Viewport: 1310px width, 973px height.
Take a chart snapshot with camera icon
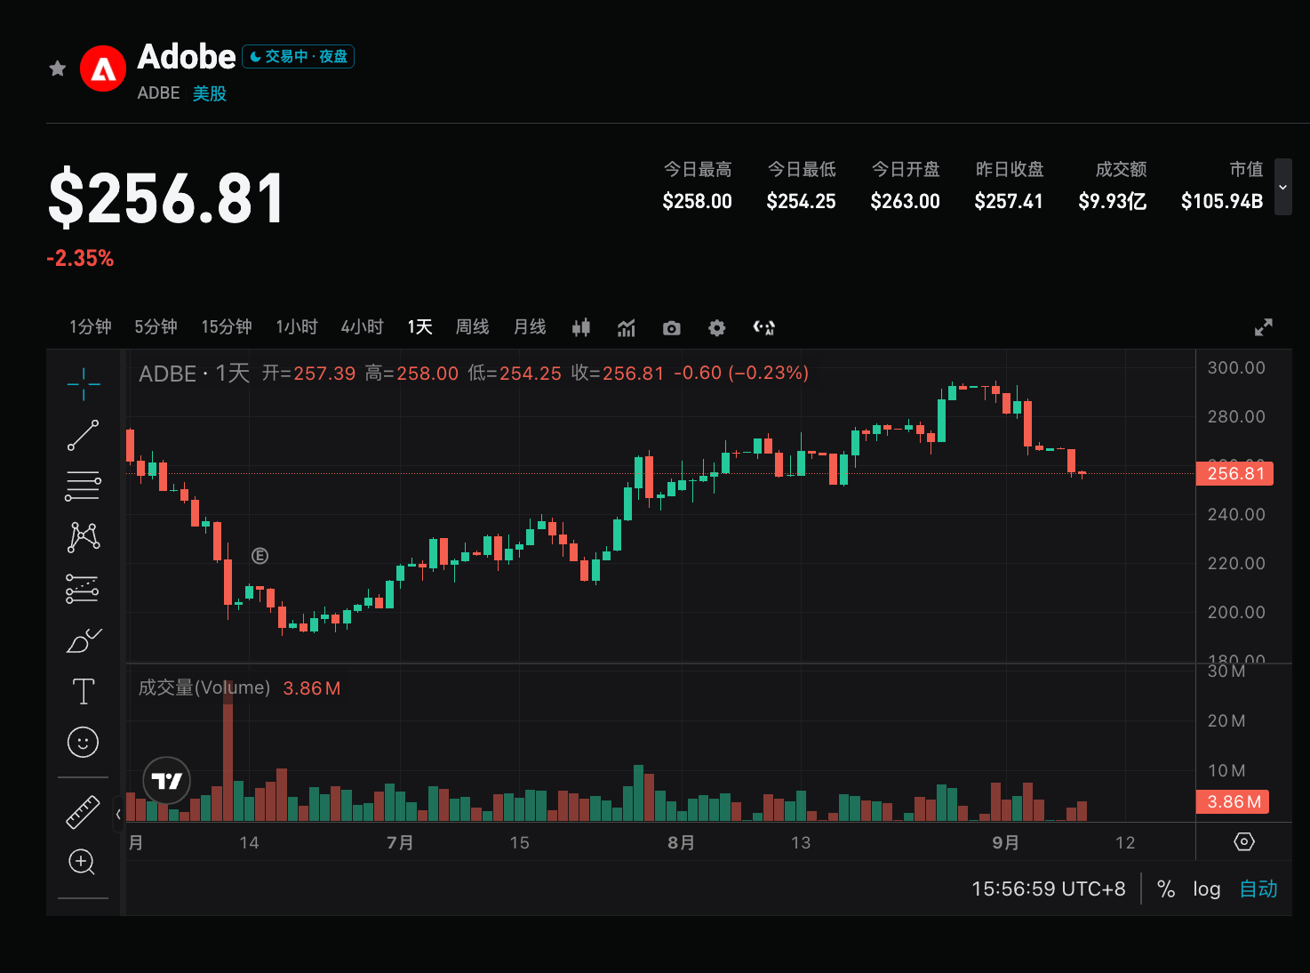click(672, 328)
